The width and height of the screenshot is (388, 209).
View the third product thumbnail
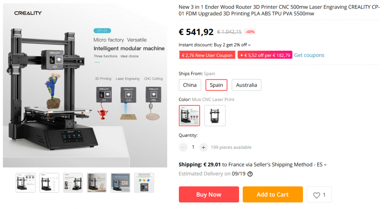73,183
